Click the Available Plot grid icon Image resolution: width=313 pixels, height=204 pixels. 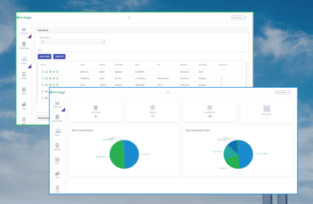coord(210,107)
